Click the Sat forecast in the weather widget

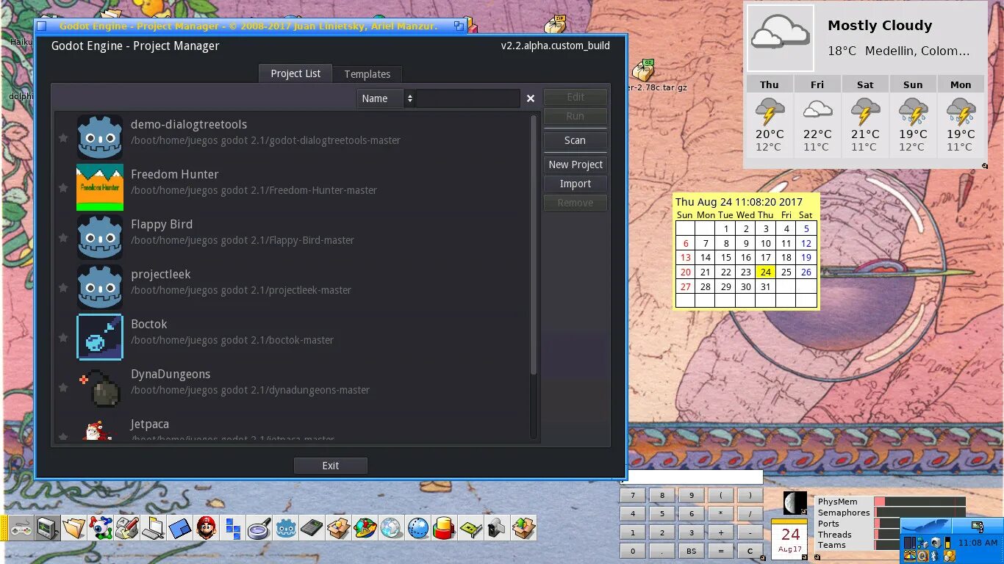coord(865,115)
